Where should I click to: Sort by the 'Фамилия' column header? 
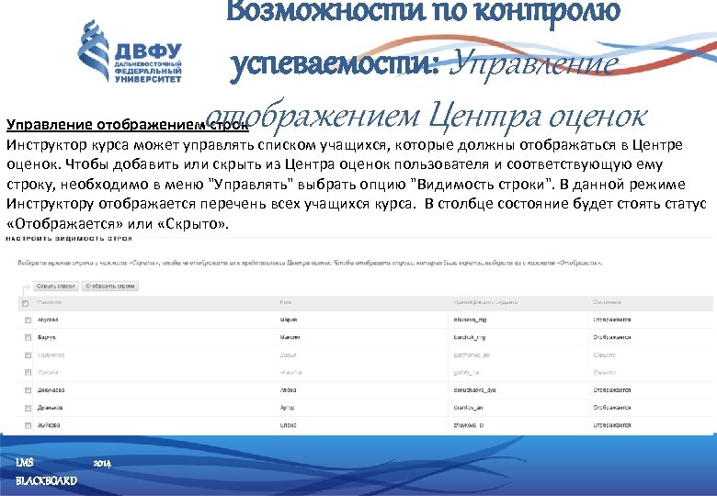pyautogui.click(x=50, y=302)
